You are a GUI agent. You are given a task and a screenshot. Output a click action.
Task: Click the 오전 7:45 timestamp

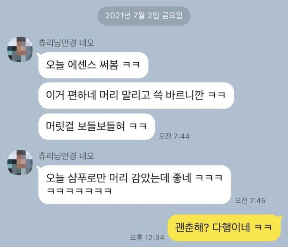point(250,200)
